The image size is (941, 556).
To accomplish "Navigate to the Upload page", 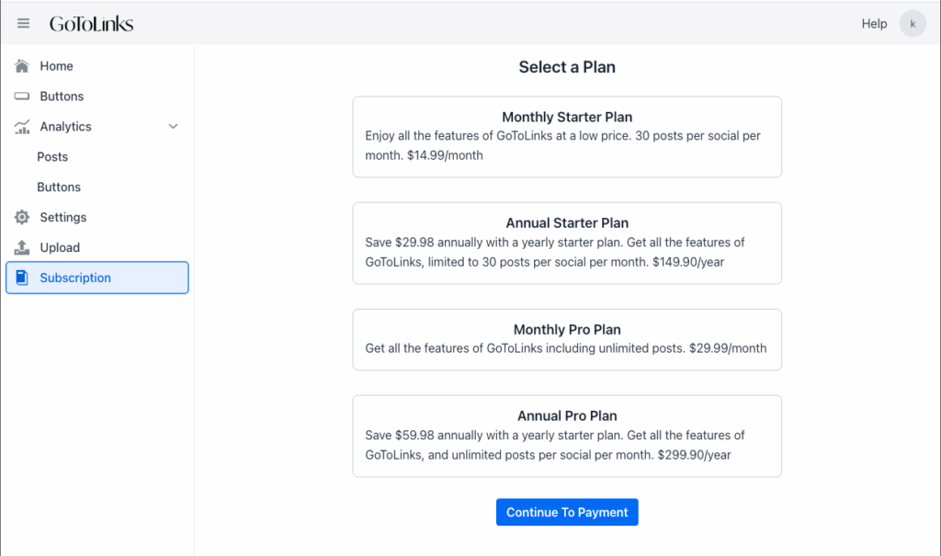I will pos(60,248).
